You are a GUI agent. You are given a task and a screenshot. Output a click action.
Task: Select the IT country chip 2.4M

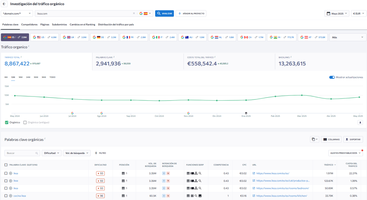(163, 37)
